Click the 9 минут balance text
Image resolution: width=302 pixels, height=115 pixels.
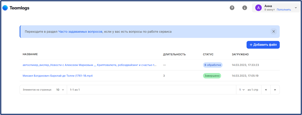point(270,10)
